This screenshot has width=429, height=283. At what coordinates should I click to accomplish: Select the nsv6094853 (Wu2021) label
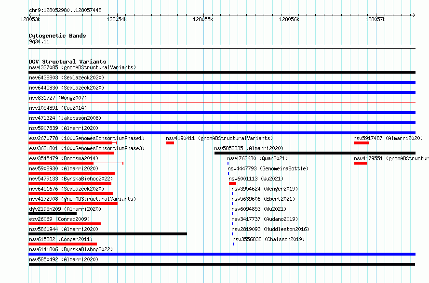[x=259, y=209]
